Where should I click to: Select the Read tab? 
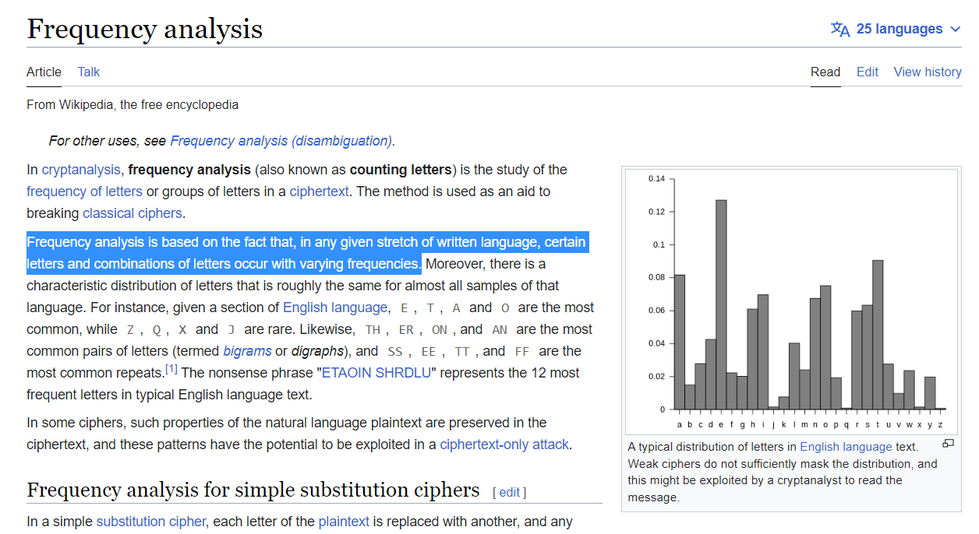pos(825,72)
